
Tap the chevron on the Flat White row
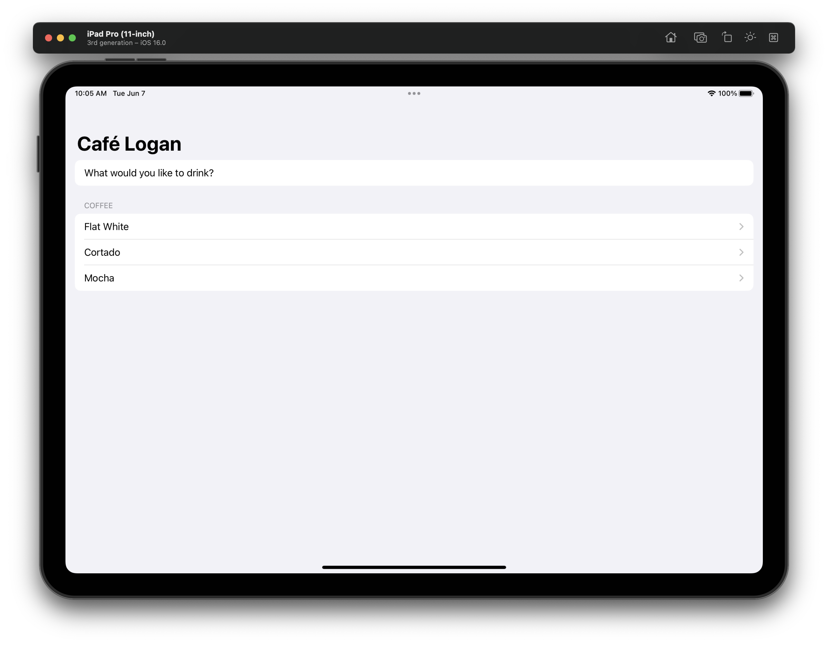tap(741, 227)
